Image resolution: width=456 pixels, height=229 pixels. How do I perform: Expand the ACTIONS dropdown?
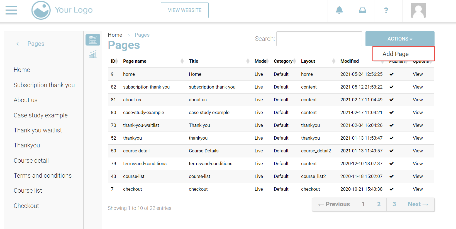pos(400,39)
